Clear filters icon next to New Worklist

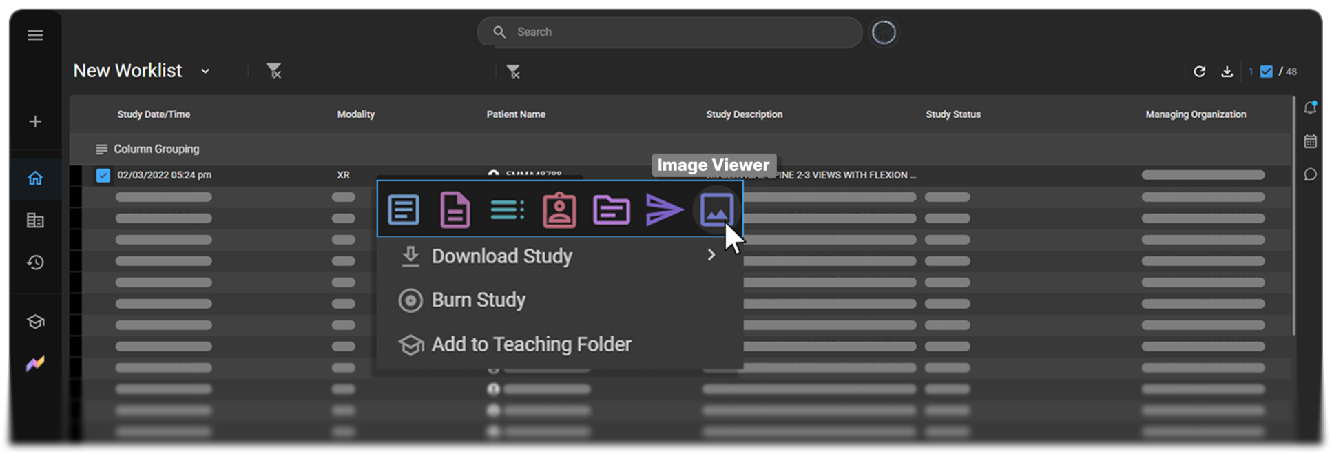274,71
